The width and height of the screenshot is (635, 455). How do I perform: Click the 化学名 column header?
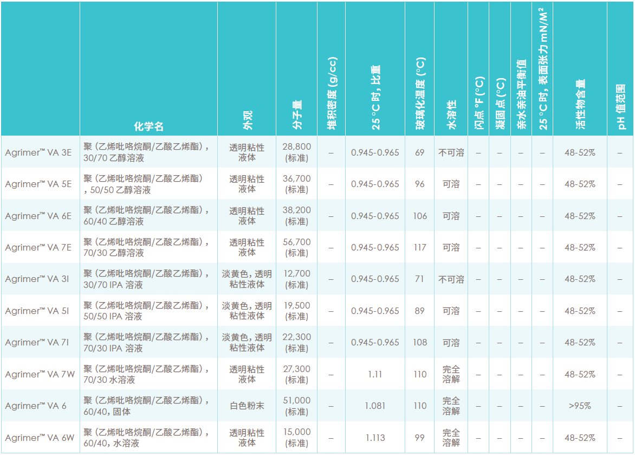tap(148, 126)
